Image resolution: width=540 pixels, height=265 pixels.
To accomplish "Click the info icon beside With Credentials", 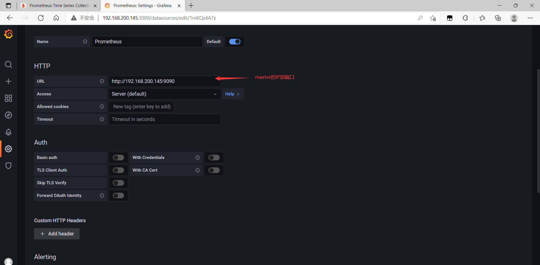I will coord(197,158).
